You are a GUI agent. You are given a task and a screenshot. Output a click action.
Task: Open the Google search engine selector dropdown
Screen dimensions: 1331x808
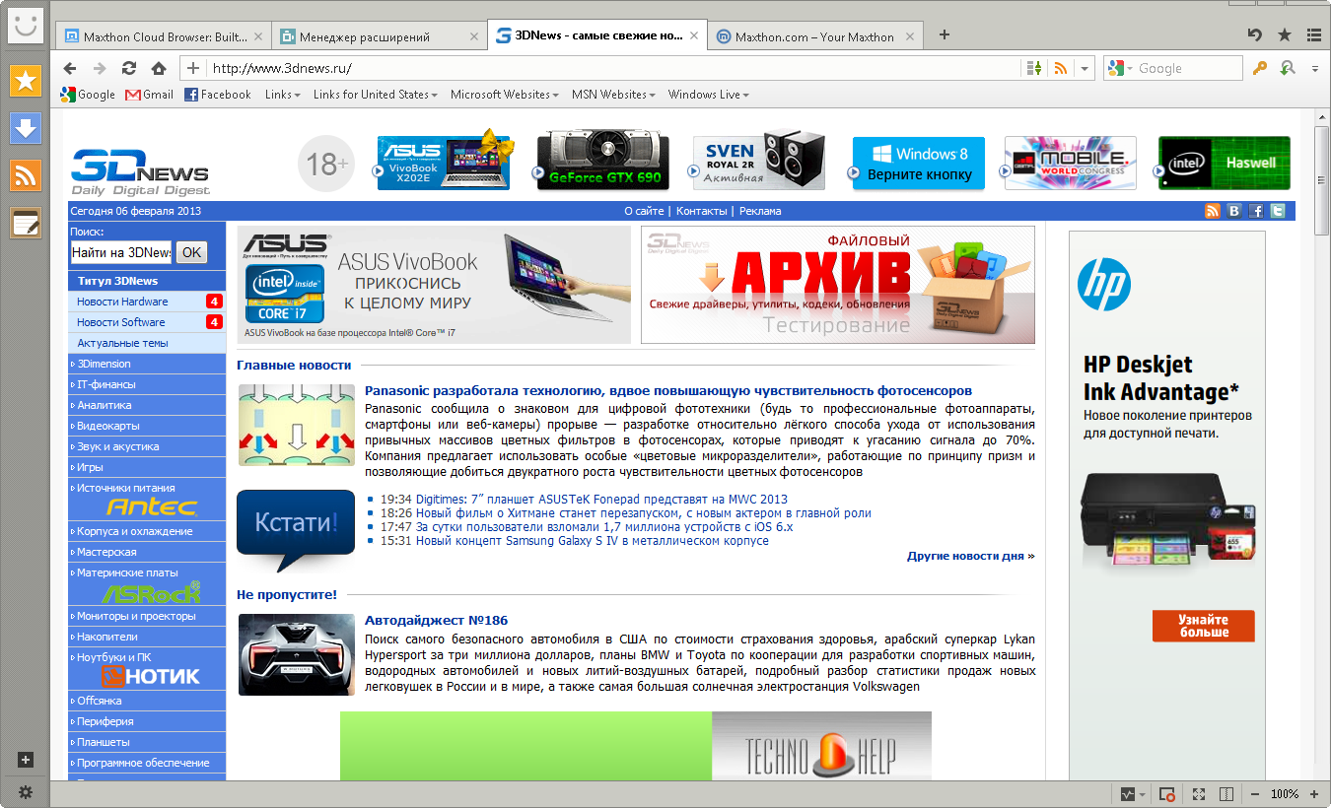(1119, 68)
